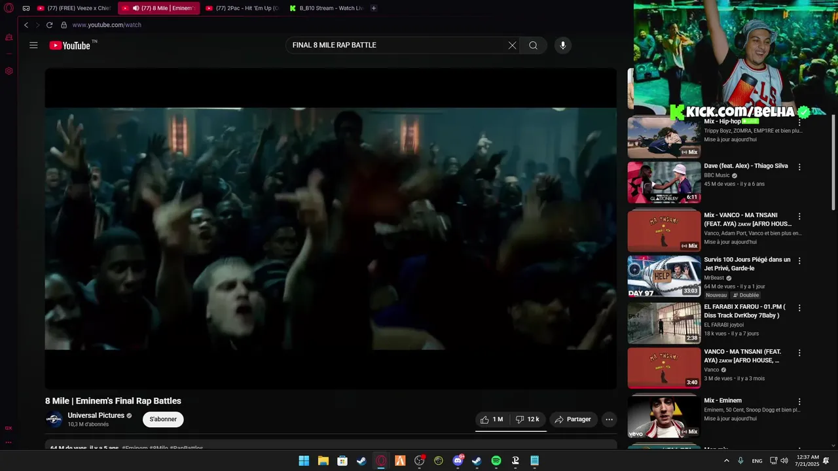Open the 12:37 AM clock calendar

click(806, 461)
